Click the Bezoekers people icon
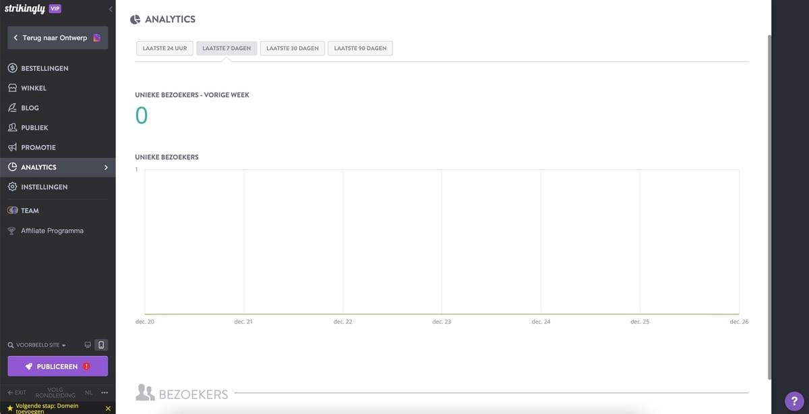The image size is (809, 414). (145, 393)
